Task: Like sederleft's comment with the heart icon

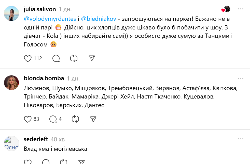Action: 27,162
